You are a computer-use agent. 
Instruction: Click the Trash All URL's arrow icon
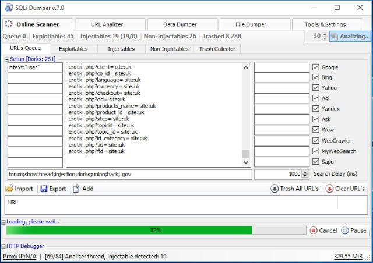(x=275, y=189)
